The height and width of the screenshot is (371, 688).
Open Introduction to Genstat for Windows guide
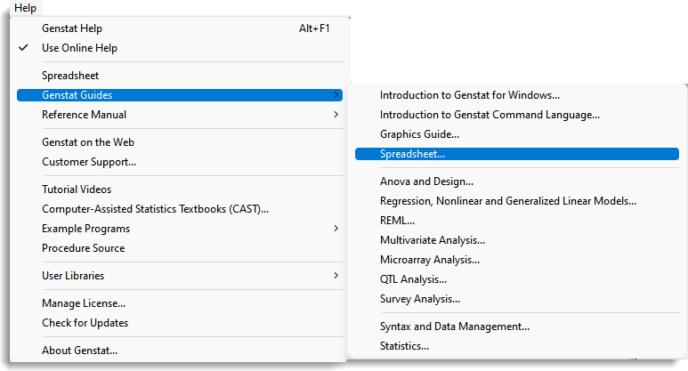pyautogui.click(x=517, y=95)
